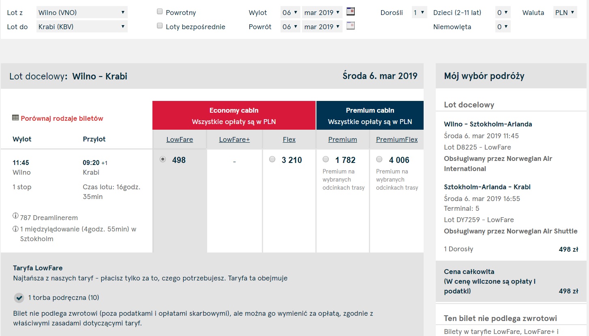Viewport: 589px width, 336px height.
Task: Enable the Powrotny checkbox
Action: pyautogui.click(x=160, y=12)
